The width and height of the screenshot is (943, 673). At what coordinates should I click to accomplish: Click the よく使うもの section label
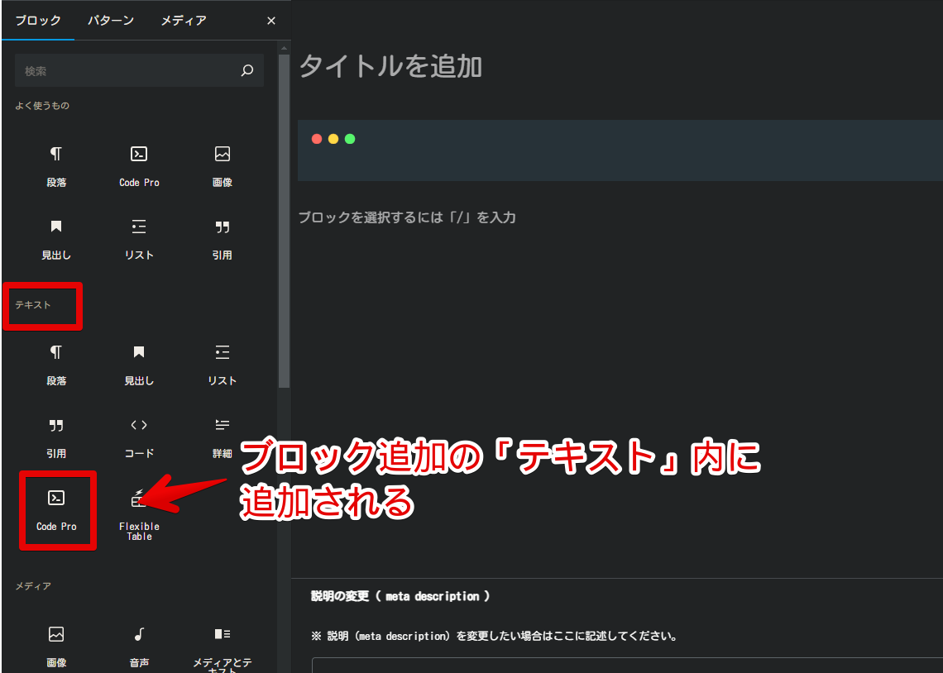(42, 106)
